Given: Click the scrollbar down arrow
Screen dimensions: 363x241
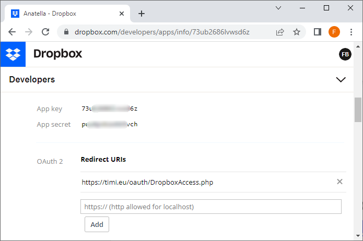Looking at the screenshot, I should (x=358, y=236).
